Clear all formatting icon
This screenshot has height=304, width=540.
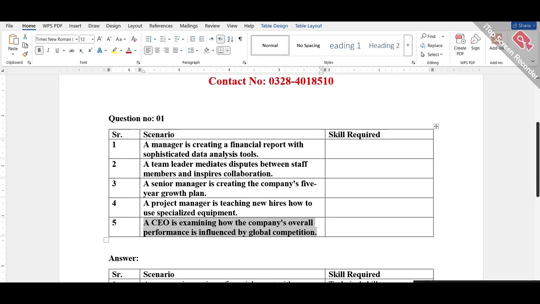point(134,39)
